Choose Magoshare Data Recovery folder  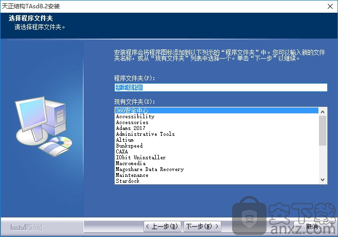tap(216, 169)
